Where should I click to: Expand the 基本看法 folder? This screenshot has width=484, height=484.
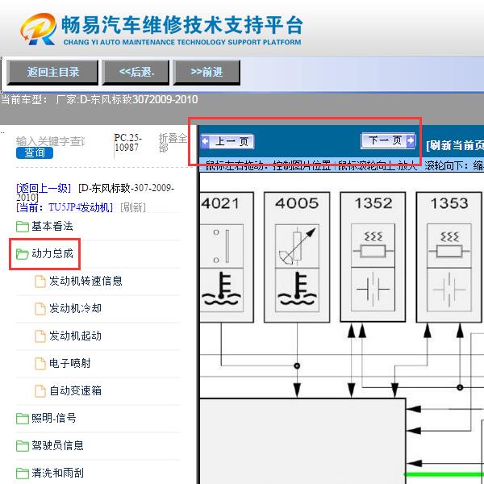[52, 226]
